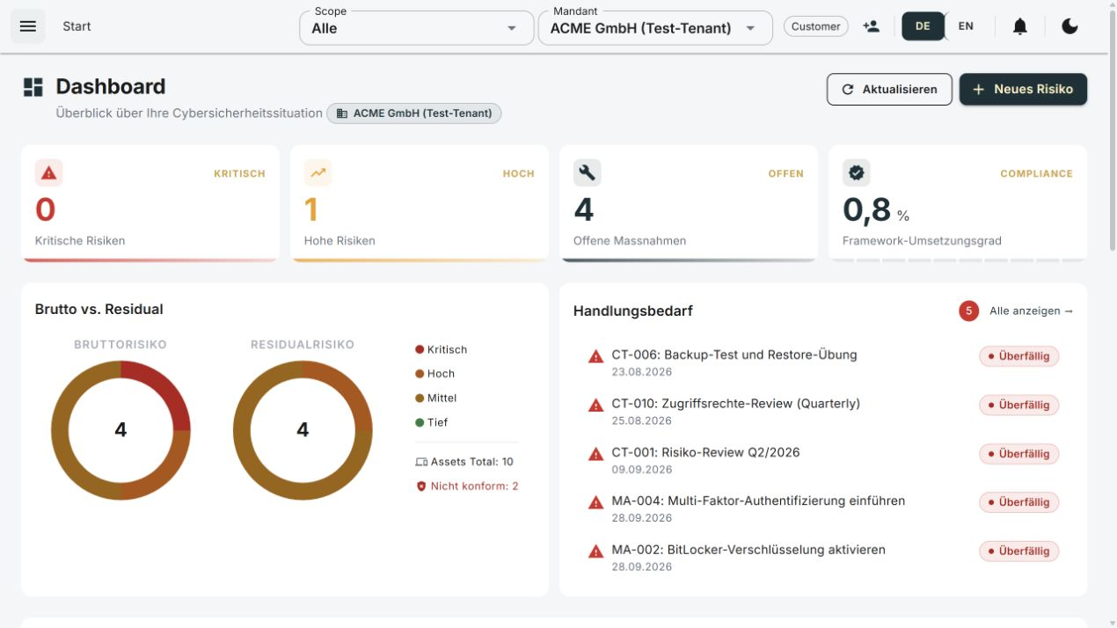Click the critical risk warning icon
The height and width of the screenshot is (628, 1117).
coord(49,173)
